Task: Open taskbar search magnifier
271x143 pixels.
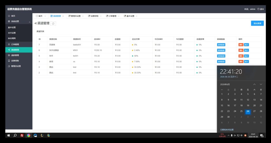Action: pyautogui.click(x=15, y=135)
